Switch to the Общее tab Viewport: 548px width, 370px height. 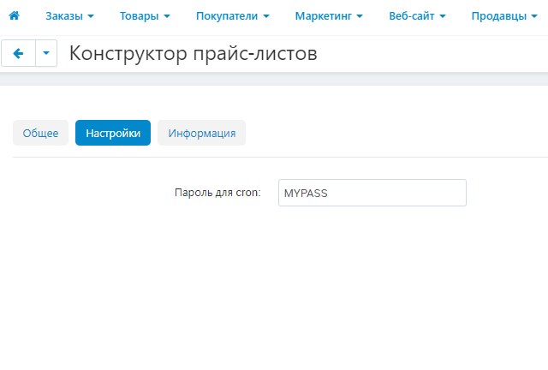pyautogui.click(x=40, y=133)
